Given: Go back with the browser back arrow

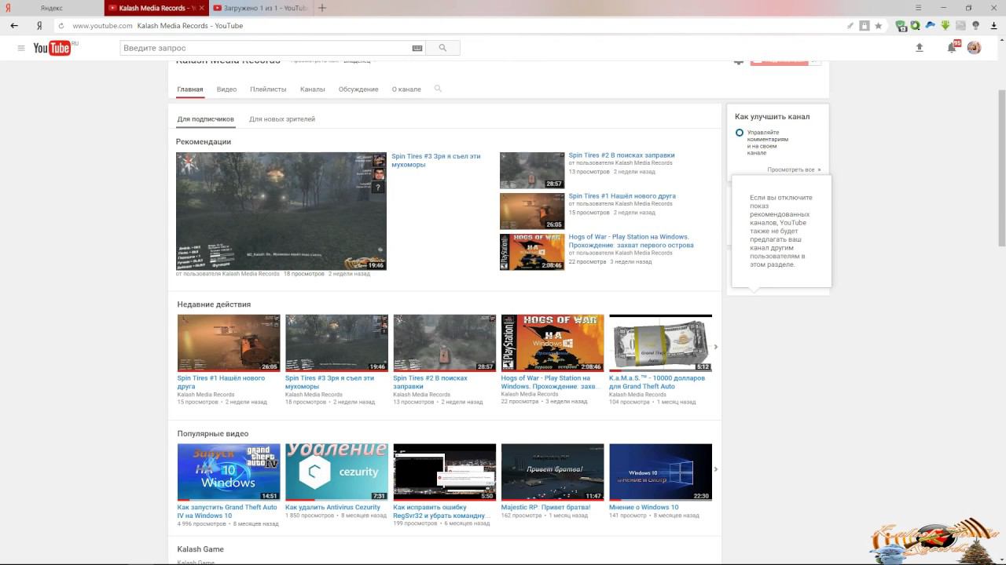Looking at the screenshot, I should (14, 26).
